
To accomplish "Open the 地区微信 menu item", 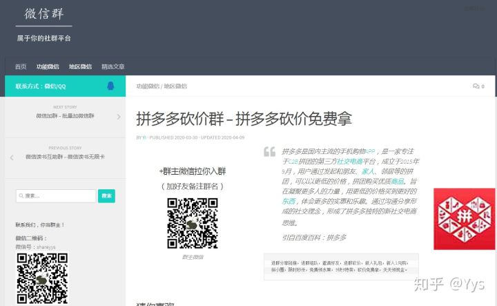I will tap(80, 66).
